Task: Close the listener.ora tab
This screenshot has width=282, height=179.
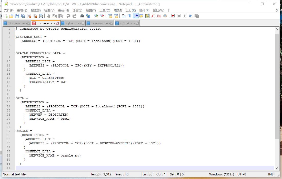Action: point(29,23)
